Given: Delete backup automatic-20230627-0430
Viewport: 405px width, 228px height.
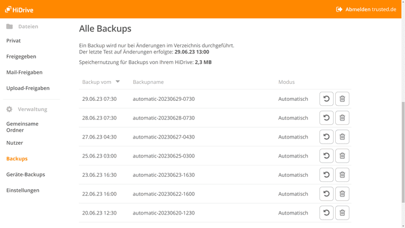Looking at the screenshot, I should [342, 137].
